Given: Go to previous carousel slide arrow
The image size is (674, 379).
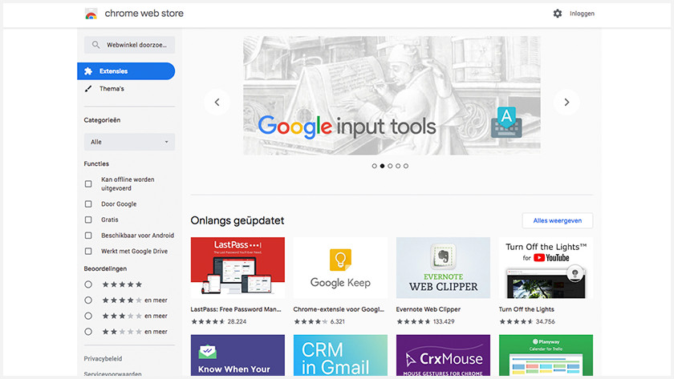Looking at the screenshot, I should [x=217, y=102].
